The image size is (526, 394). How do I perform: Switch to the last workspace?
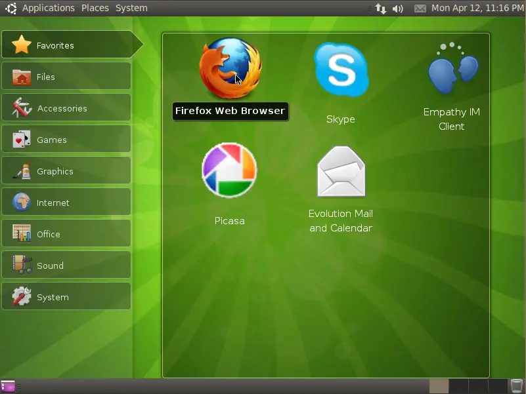(x=498, y=386)
